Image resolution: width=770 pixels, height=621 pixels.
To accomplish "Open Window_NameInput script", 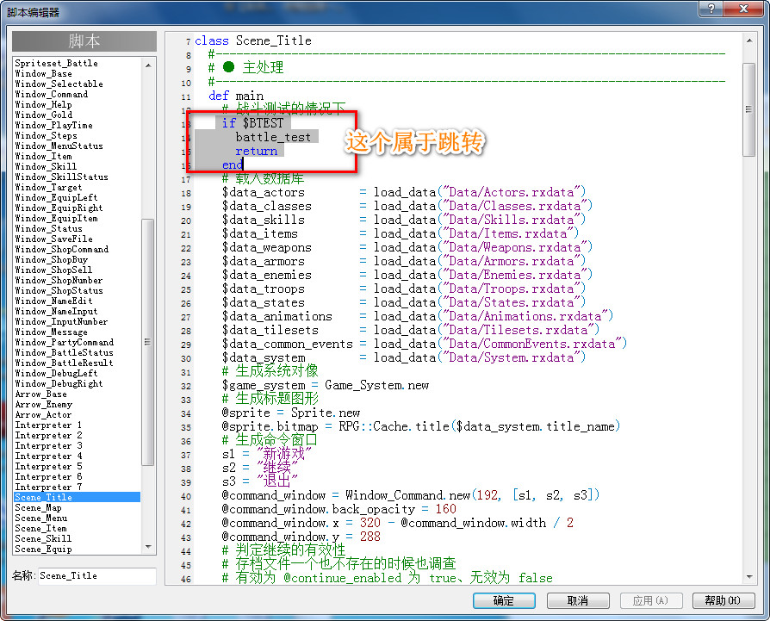I will pos(57,311).
